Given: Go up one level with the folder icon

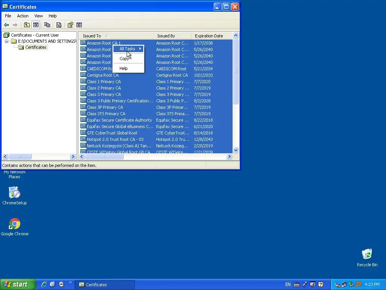Looking at the screenshot, I should coord(27,25).
